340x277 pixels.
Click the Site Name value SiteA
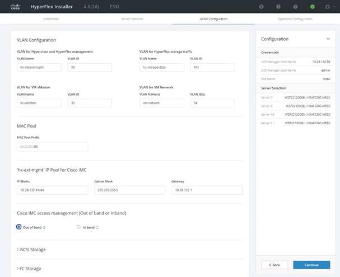327,79
